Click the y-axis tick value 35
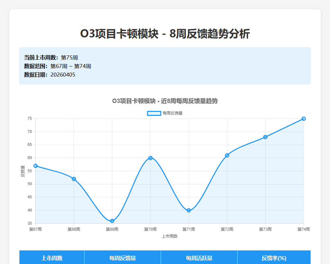The height and width of the screenshot is (264, 330). coord(30,223)
